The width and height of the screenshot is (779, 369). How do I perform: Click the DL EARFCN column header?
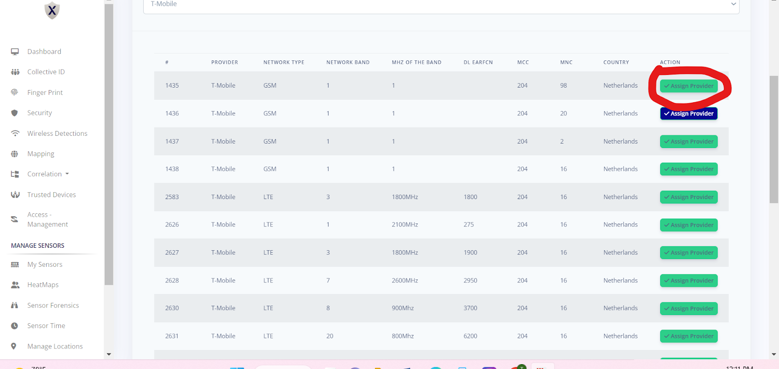478,62
